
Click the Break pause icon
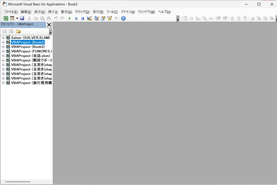[76, 18]
